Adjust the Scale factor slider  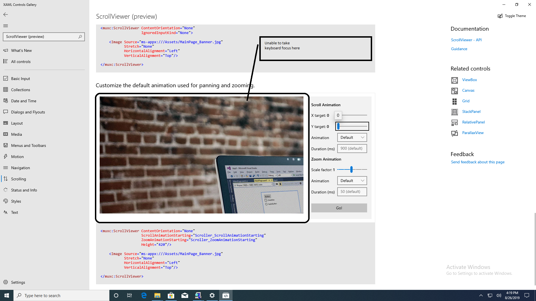351,169
